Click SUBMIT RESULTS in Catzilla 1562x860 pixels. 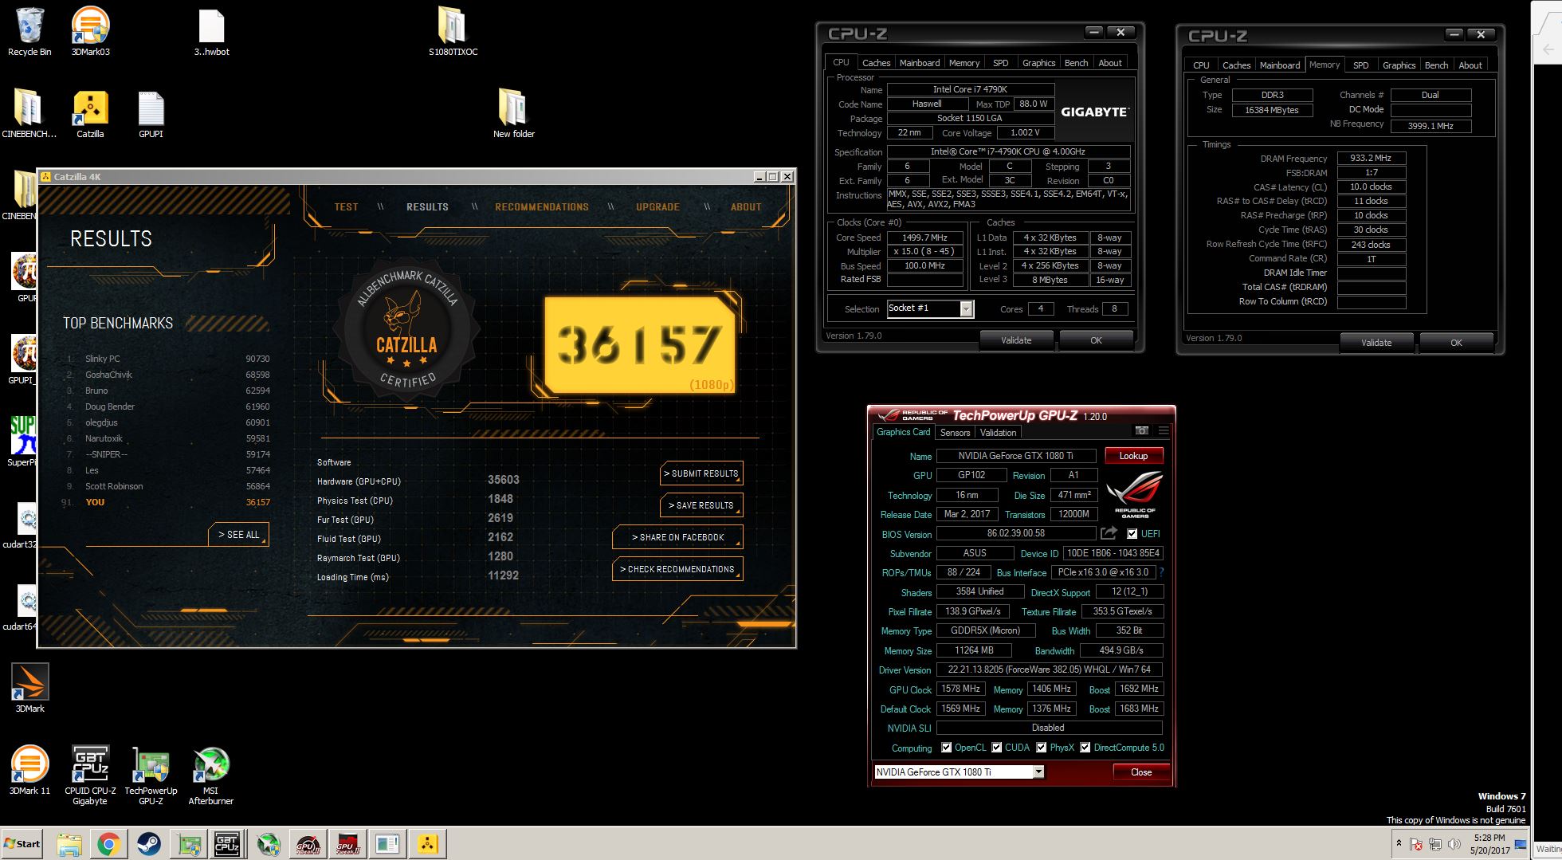701,473
